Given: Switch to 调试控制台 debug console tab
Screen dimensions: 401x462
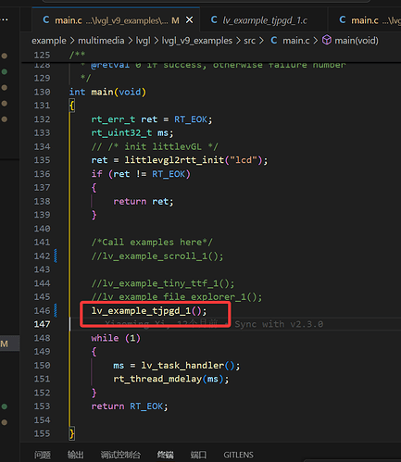Looking at the screenshot, I should pyautogui.click(x=120, y=455).
